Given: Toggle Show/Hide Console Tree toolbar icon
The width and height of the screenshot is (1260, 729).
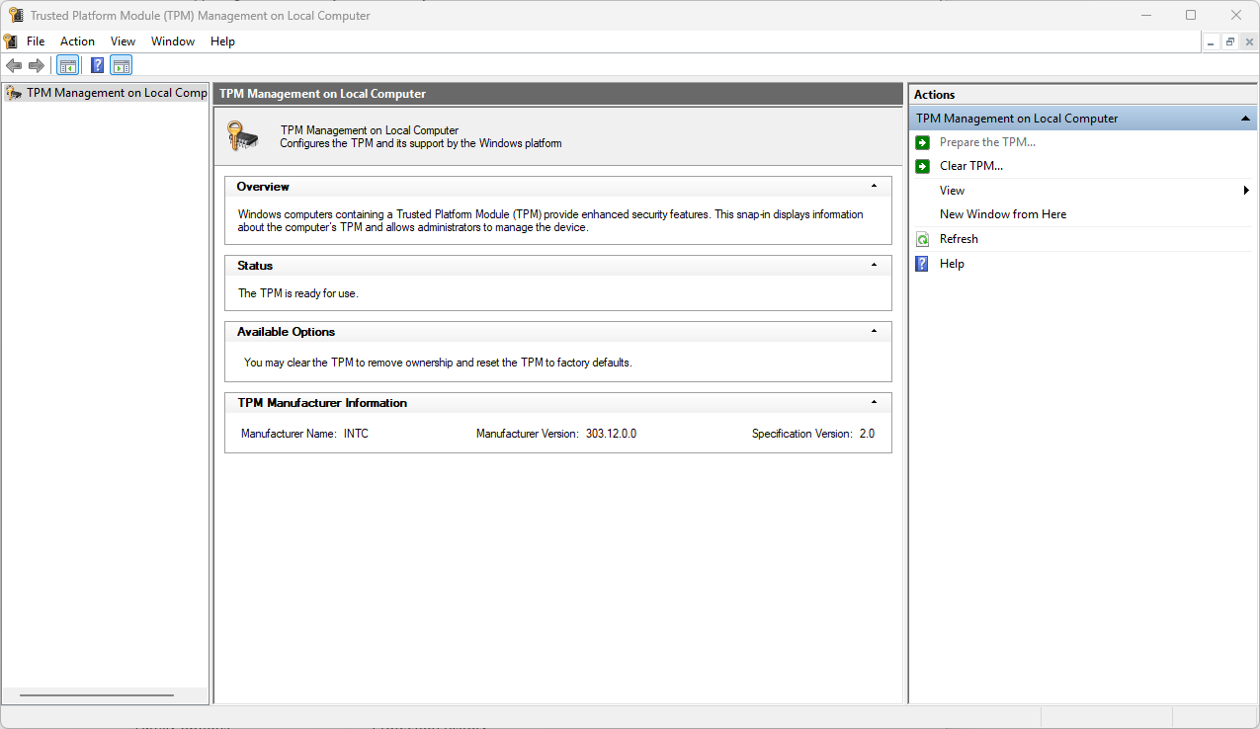Looking at the screenshot, I should pyautogui.click(x=68, y=66).
